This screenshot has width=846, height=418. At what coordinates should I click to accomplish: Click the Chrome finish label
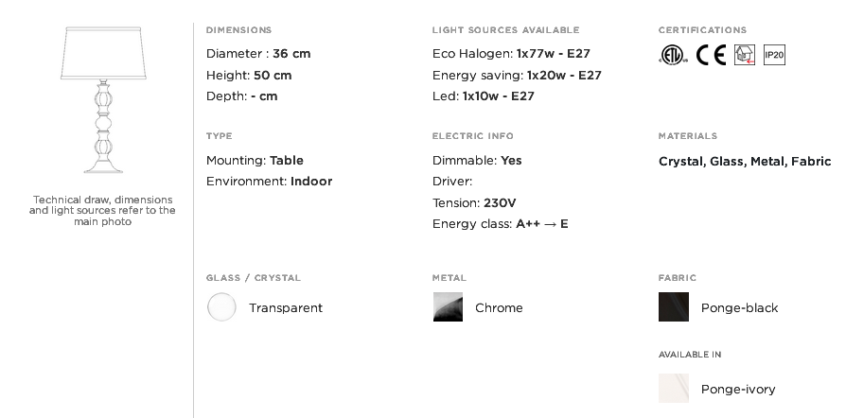(499, 307)
